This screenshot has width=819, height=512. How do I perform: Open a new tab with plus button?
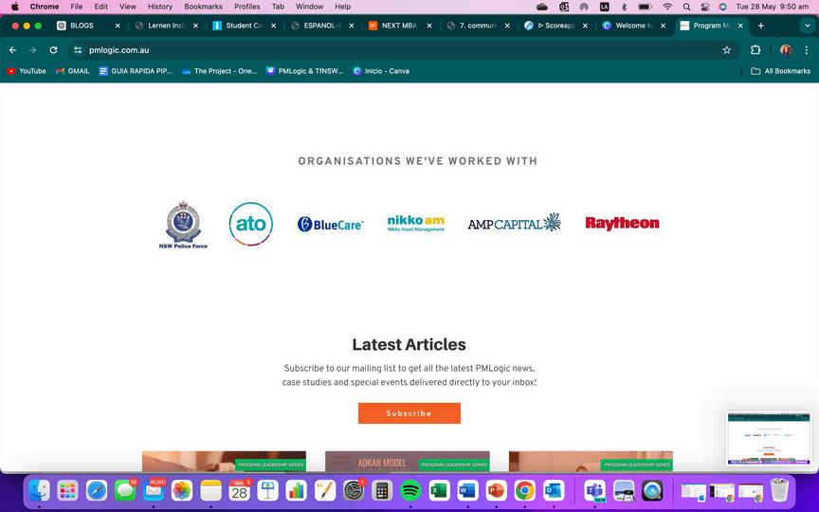click(x=760, y=26)
